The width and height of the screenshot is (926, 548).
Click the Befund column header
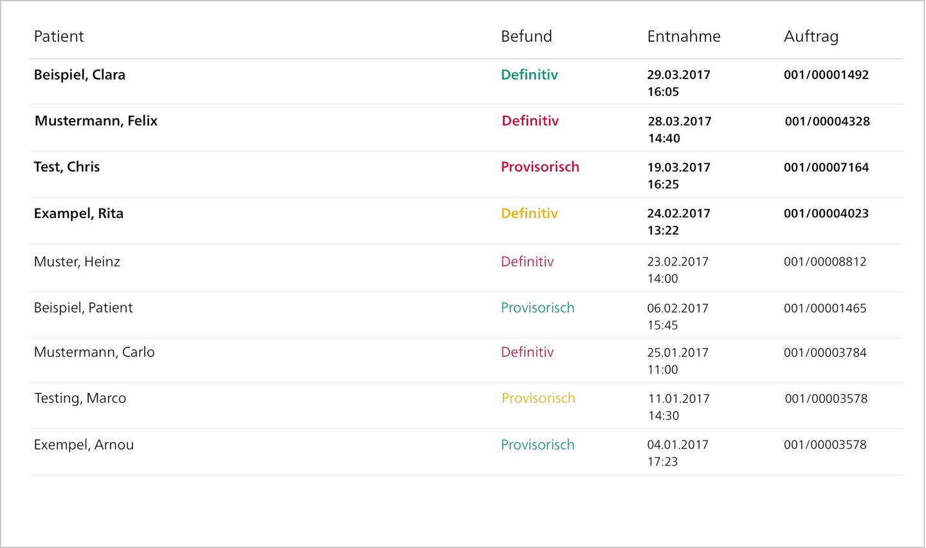click(526, 37)
